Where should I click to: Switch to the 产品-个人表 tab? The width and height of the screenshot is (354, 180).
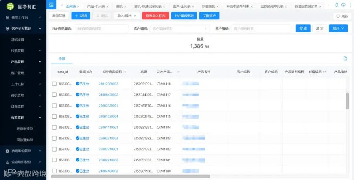(96, 7)
